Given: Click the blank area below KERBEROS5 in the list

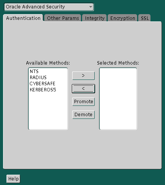Looking at the screenshot, I should click(48, 111).
